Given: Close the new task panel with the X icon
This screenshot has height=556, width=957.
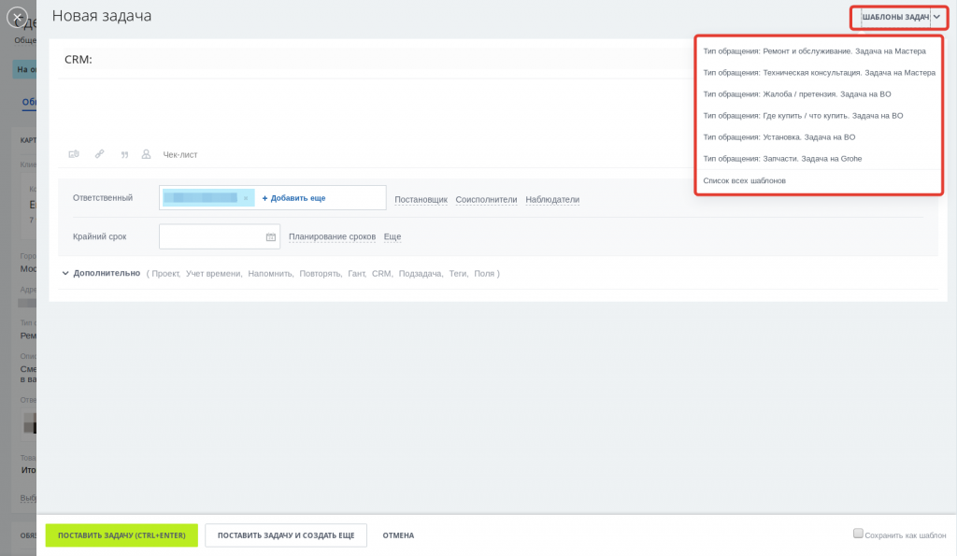Looking at the screenshot, I should pos(17,17).
